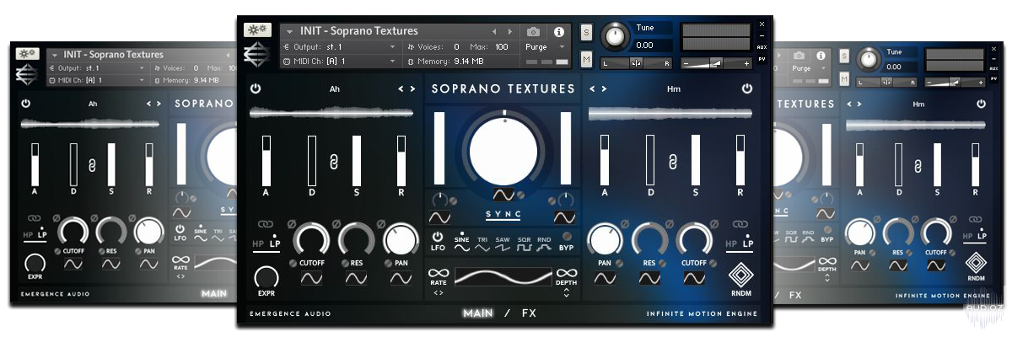Viewport: 1012px width, 337px height.
Task: Click left PAN sine modulation shape box
Action: point(401,278)
